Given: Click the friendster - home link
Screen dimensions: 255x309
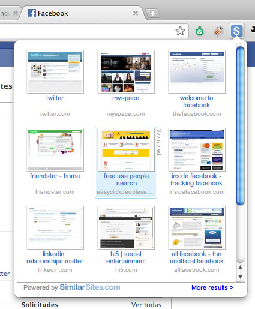Looking at the screenshot, I should 55,176.
